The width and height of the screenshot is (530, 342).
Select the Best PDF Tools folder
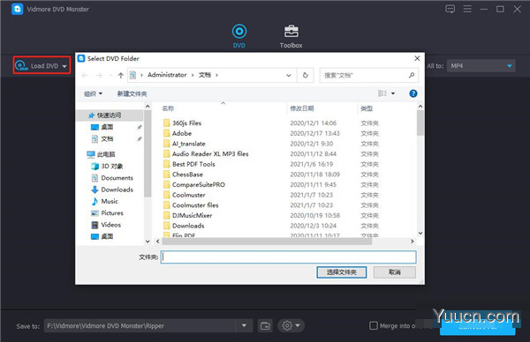[193, 164]
